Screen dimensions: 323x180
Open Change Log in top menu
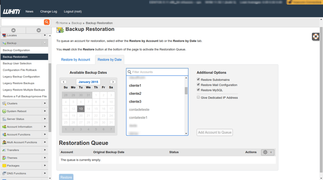point(49,12)
